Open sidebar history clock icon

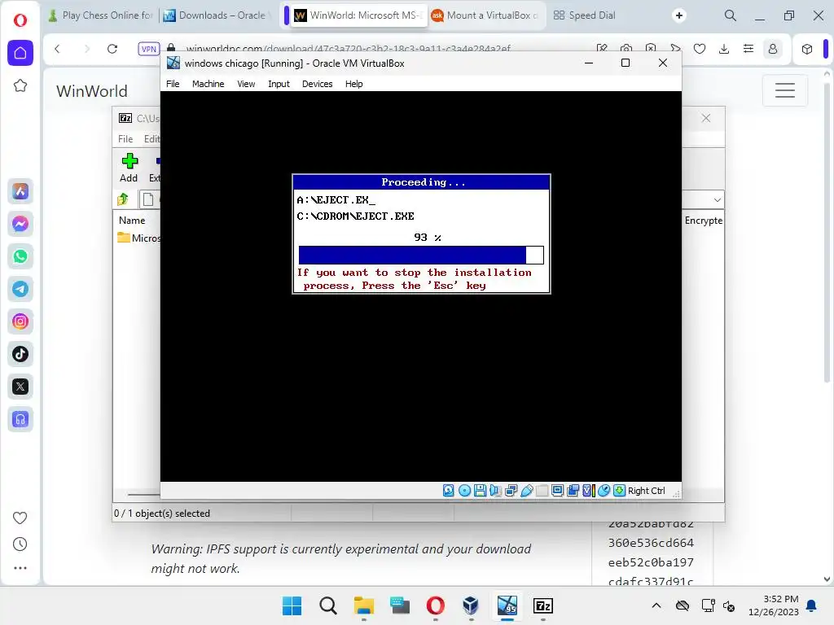click(x=20, y=544)
